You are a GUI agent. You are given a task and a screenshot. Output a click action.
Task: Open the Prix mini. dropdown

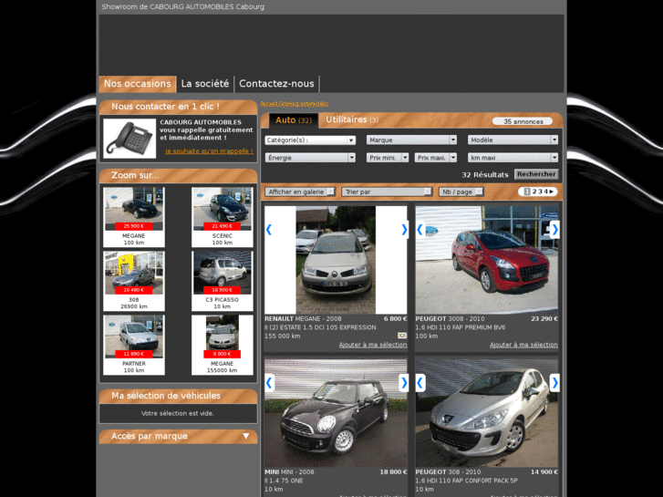tap(388, 158)
